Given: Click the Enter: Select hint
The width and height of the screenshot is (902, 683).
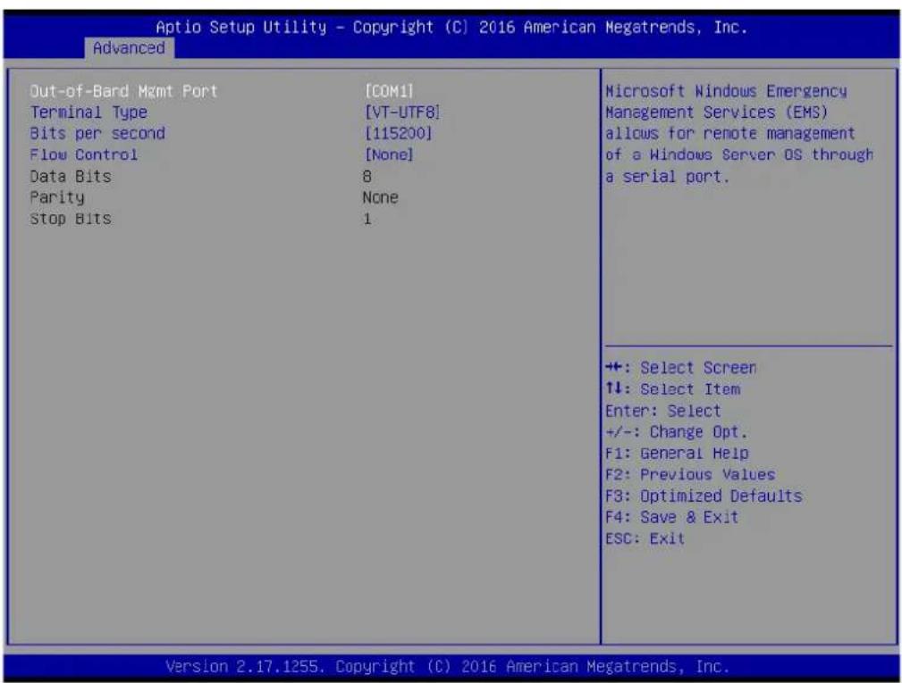Looking at the screenshot, I should 662,411.
